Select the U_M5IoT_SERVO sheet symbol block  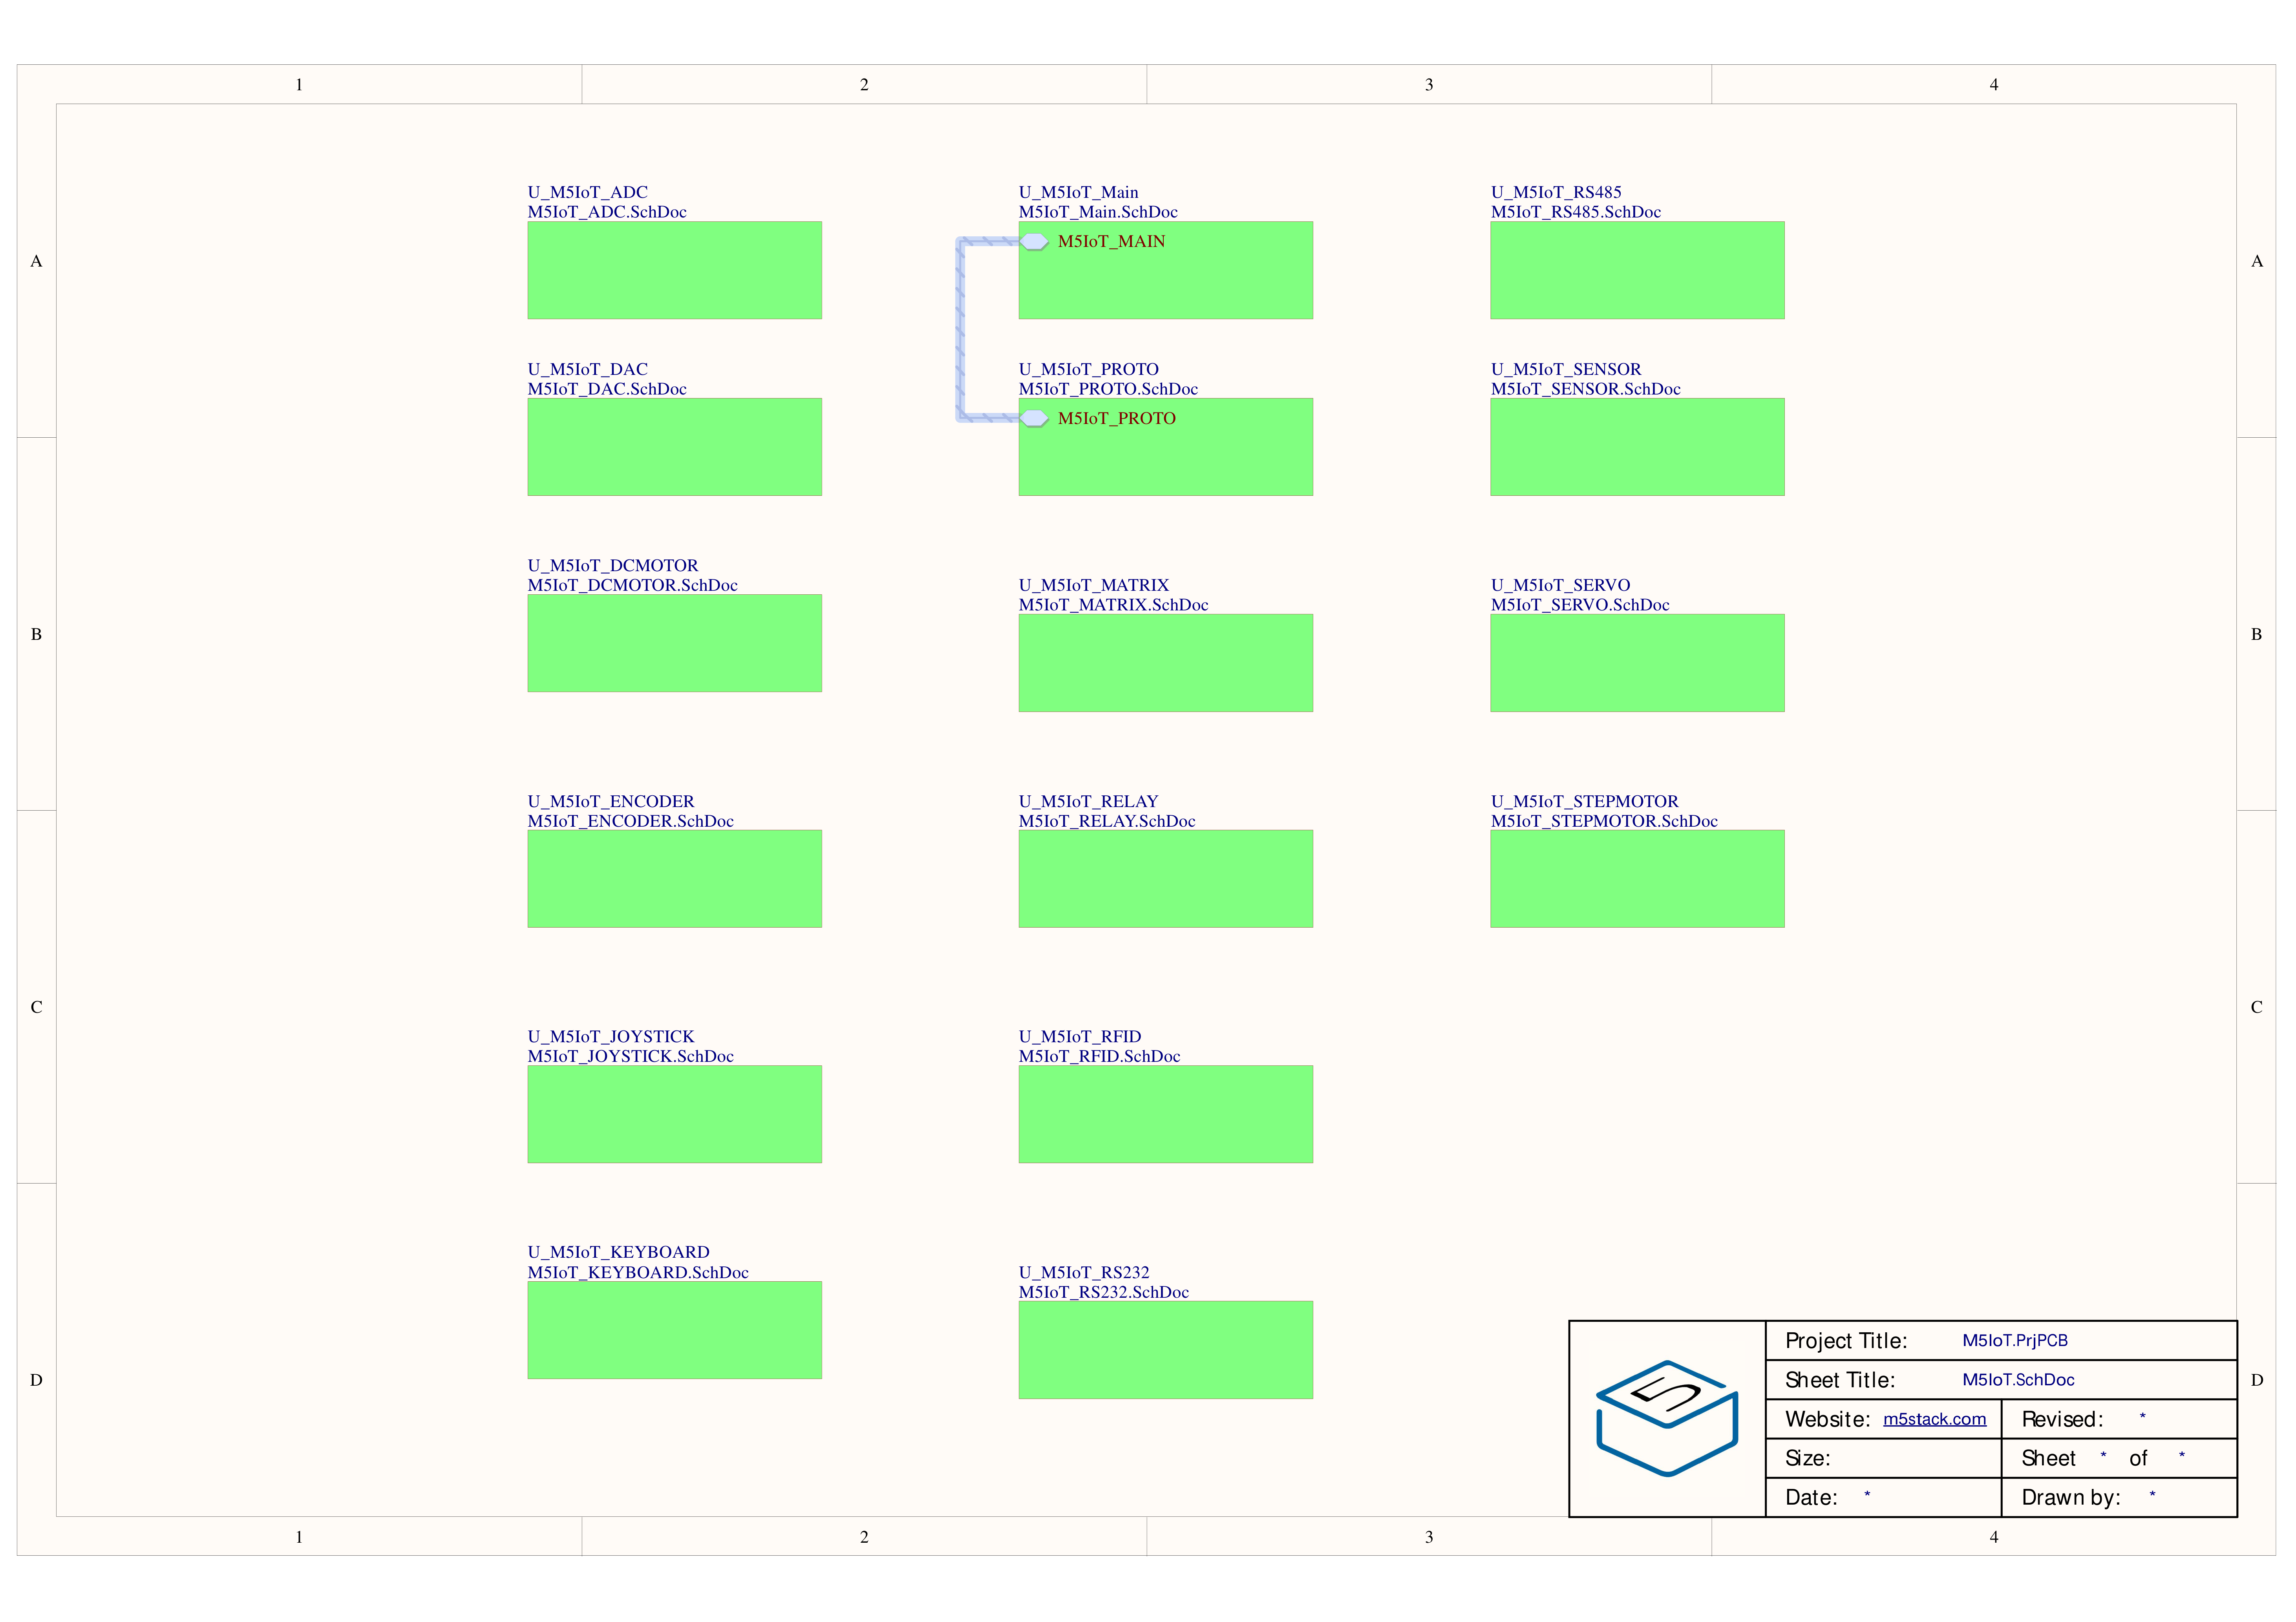(1637, 663)
